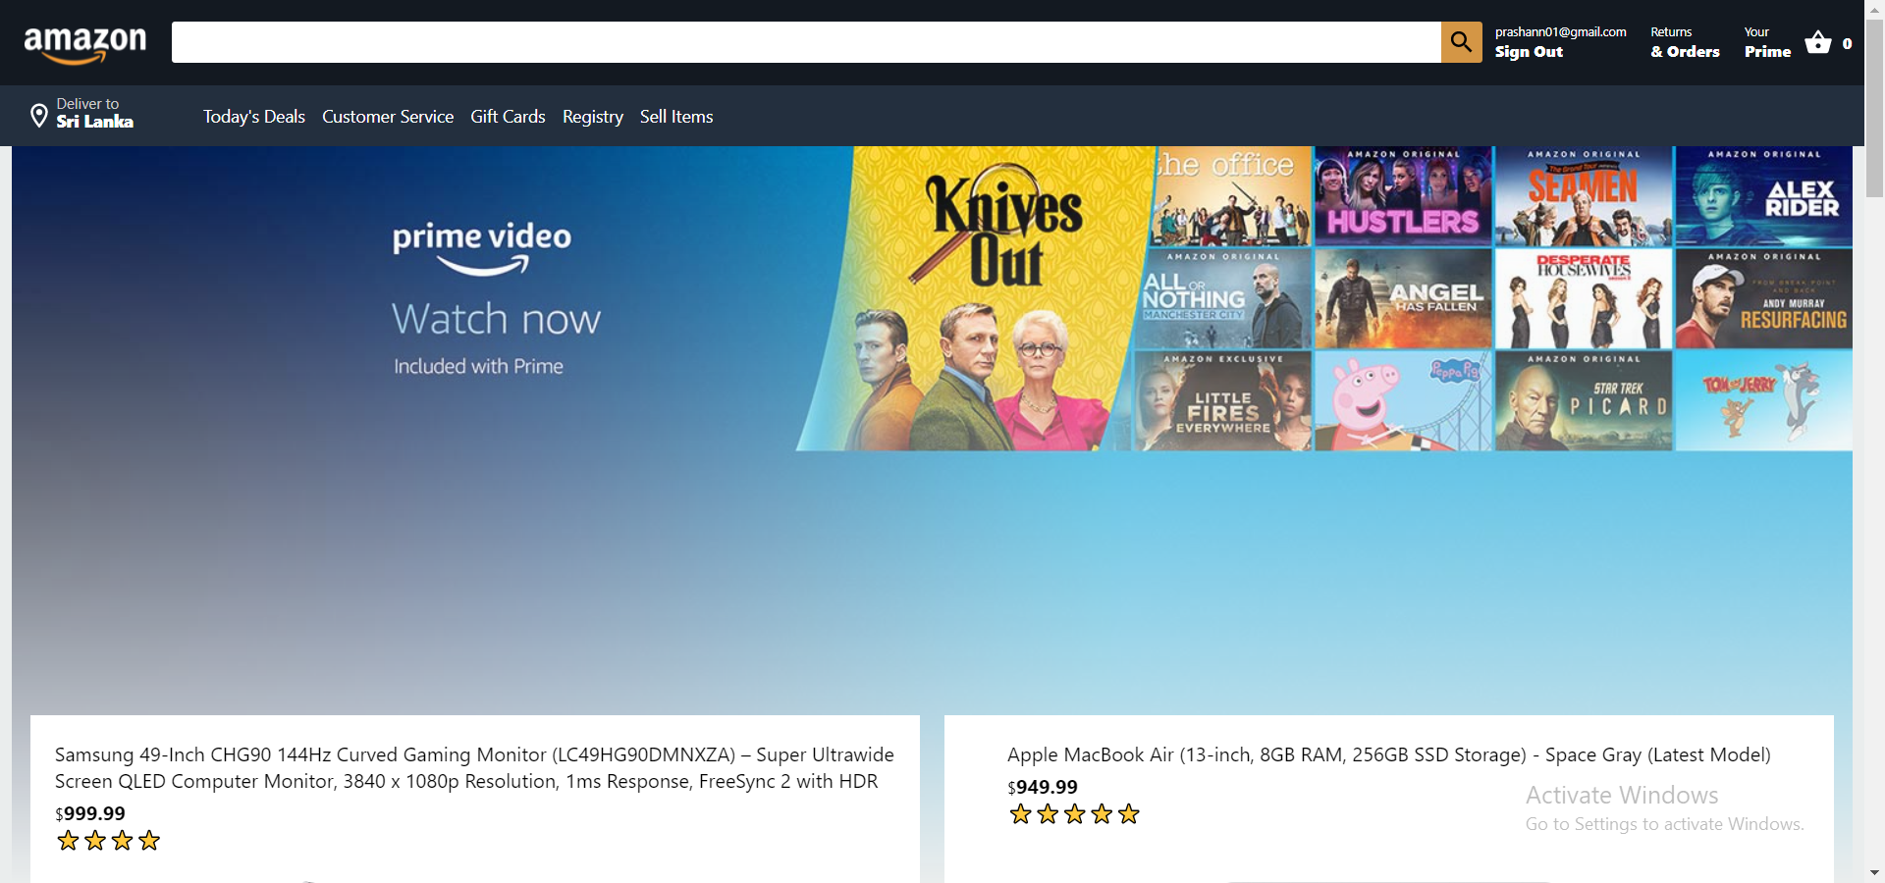Screen dimensions: 1885x883
Task: Select The Office thumbnail
Action: click(1231, 196)
